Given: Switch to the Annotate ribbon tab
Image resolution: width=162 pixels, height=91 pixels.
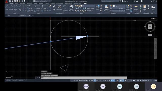Looking at the screenshot, I should click(22, 3).
